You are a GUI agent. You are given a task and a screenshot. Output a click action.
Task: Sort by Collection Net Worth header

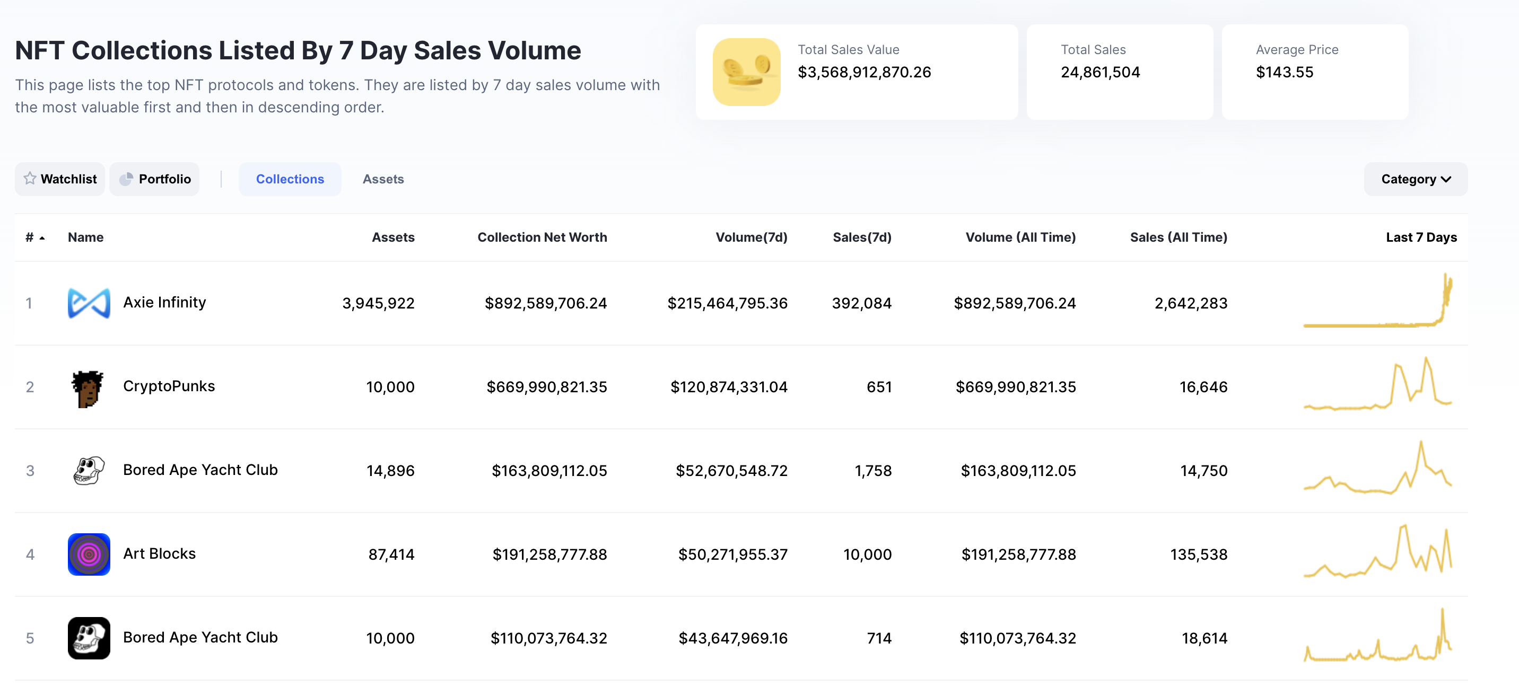[542, 237]
